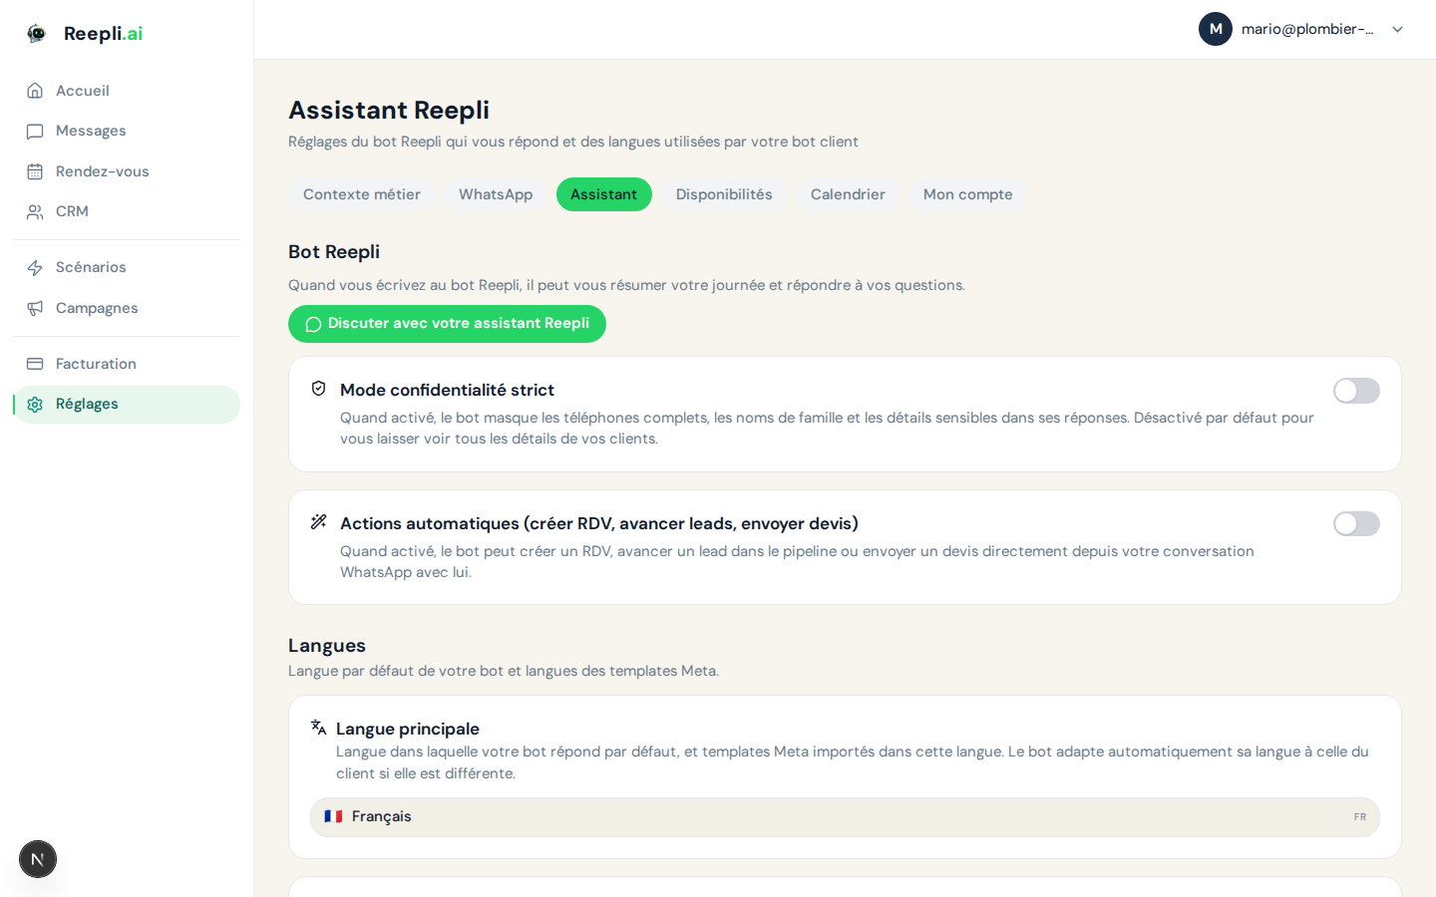Image resolution: width=1436 pixels, height=897 pixels.
Task: Open the Calendrier tab
Action: [848, 194]
